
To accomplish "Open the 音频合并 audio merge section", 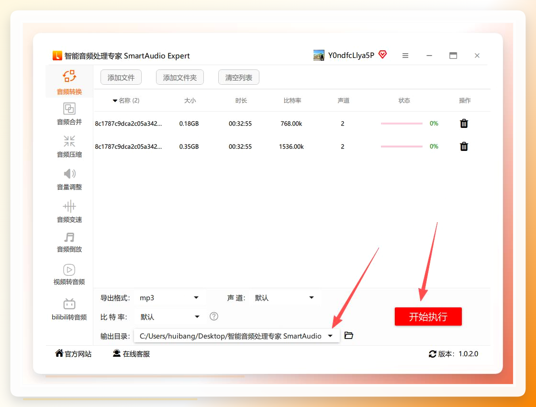I will (x=69, y=114).
